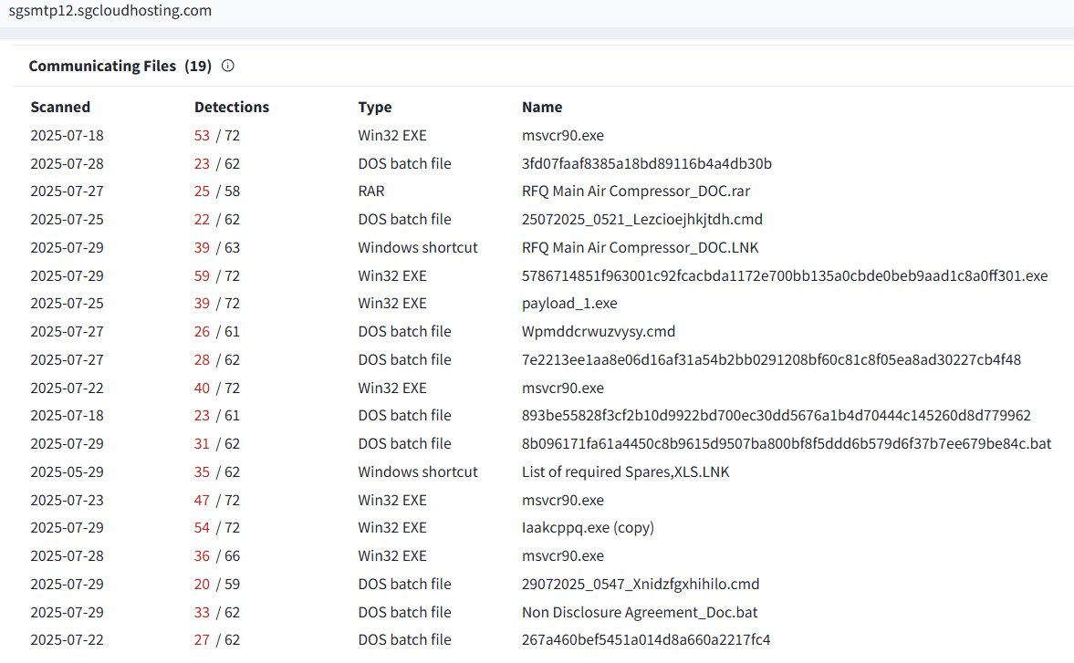Open payload_1.exe details

point(568,303)
